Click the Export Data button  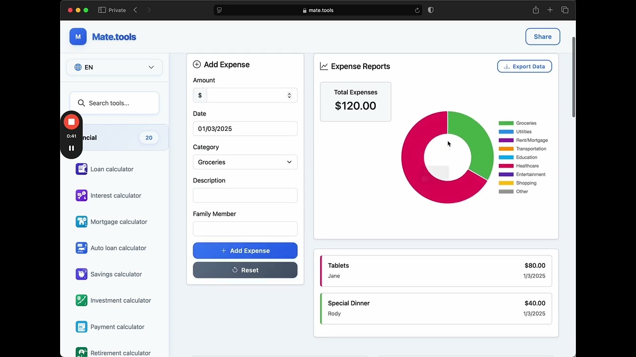(525, 66)
